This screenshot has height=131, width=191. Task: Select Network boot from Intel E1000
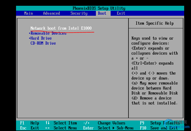[x=61, y=28]
